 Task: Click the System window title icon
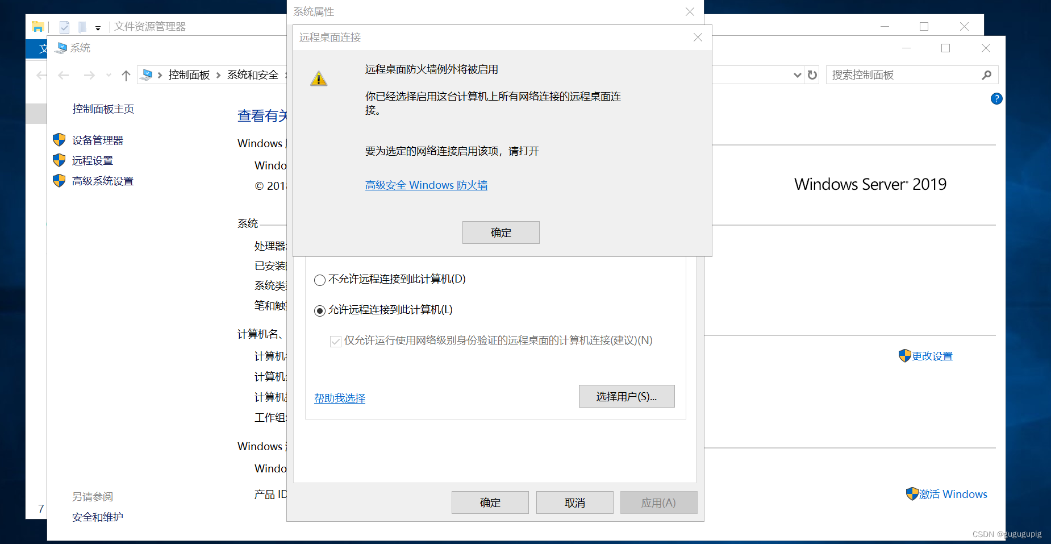pos(61,48)
